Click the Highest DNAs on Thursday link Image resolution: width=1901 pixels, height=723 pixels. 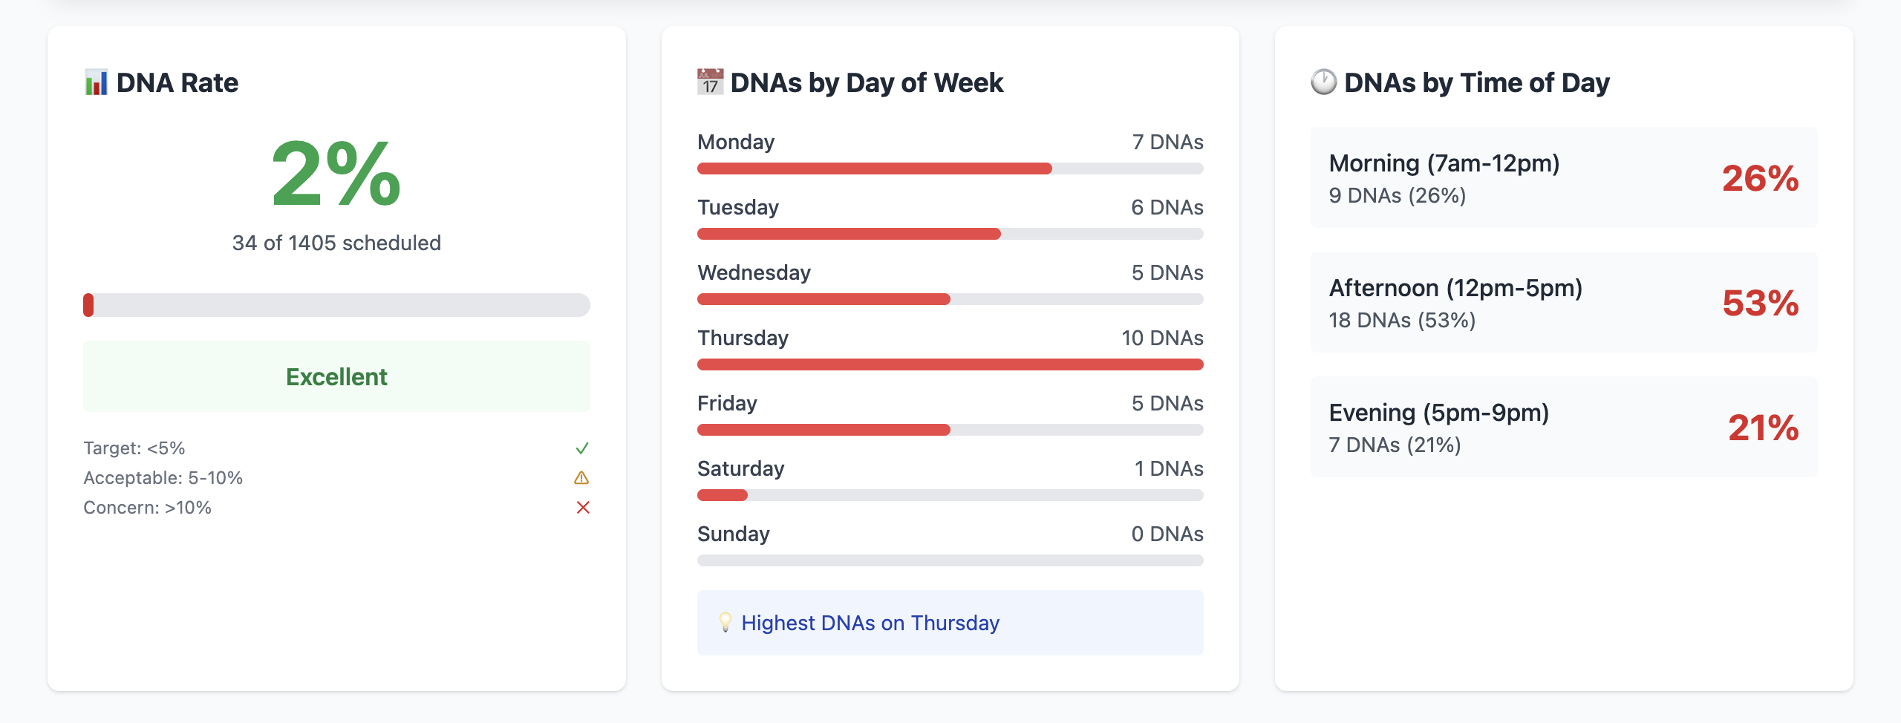coord(871,623)
